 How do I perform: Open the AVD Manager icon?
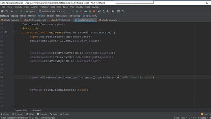(x=104, y=11)
